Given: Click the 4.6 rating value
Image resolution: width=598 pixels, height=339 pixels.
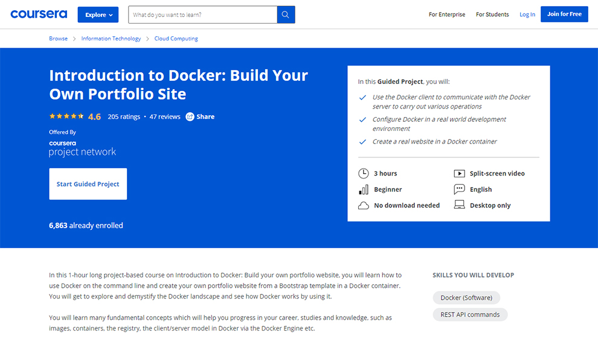Looking at the screenshot, I should [x=94, y=116].
